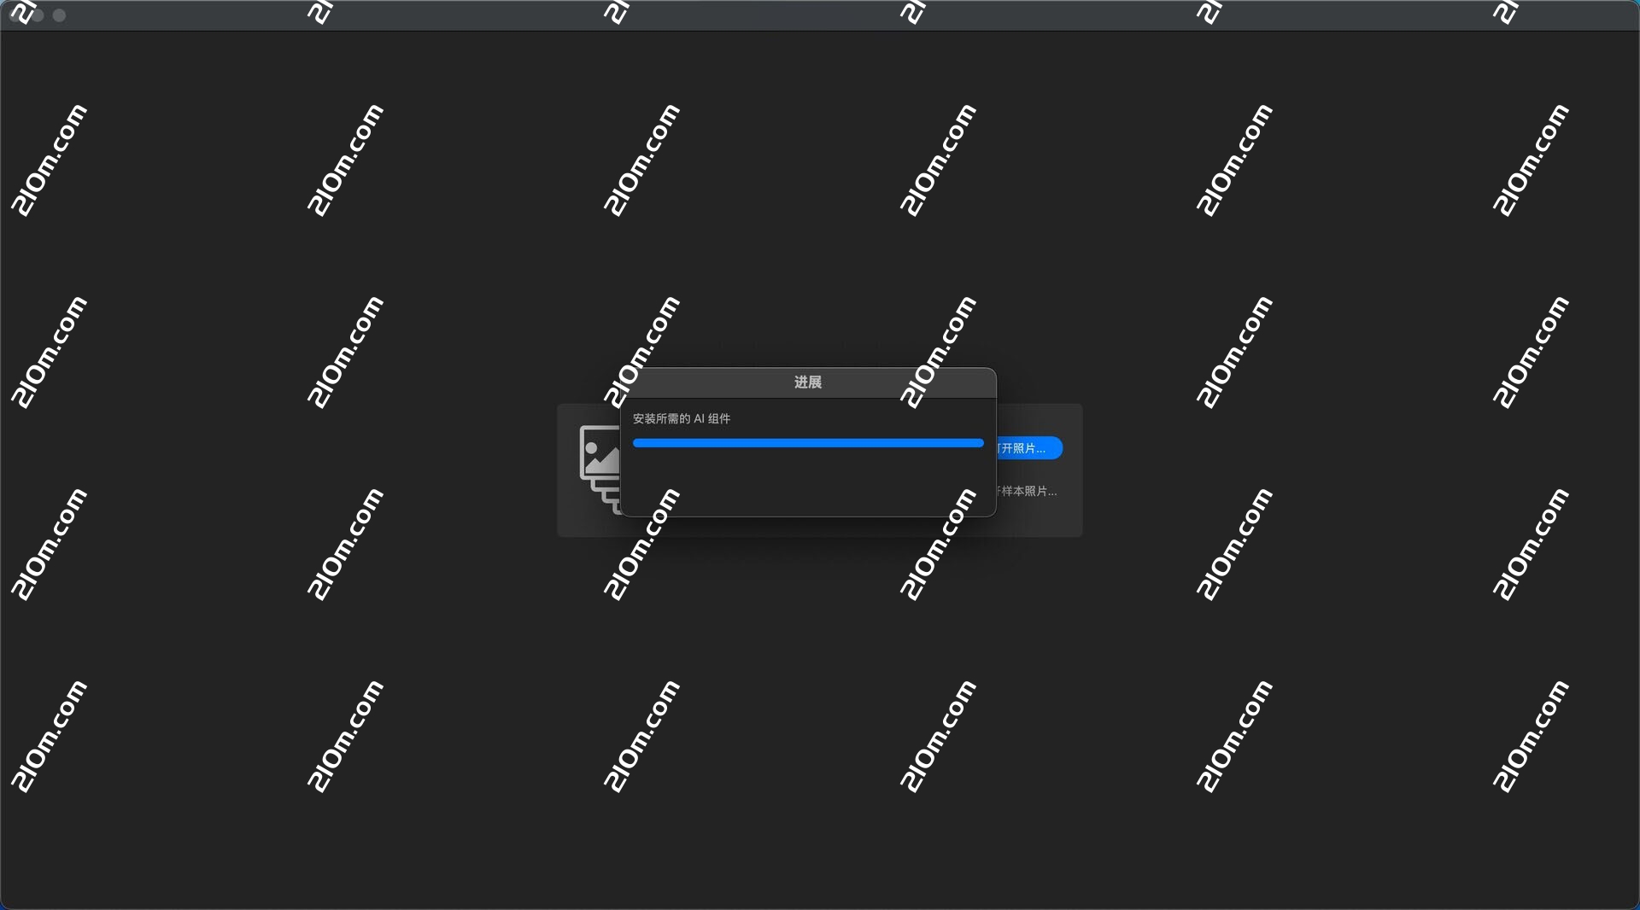Click the minimize traffic-light control
Viewport: 1640px width, 910px height.
point(38,15)
